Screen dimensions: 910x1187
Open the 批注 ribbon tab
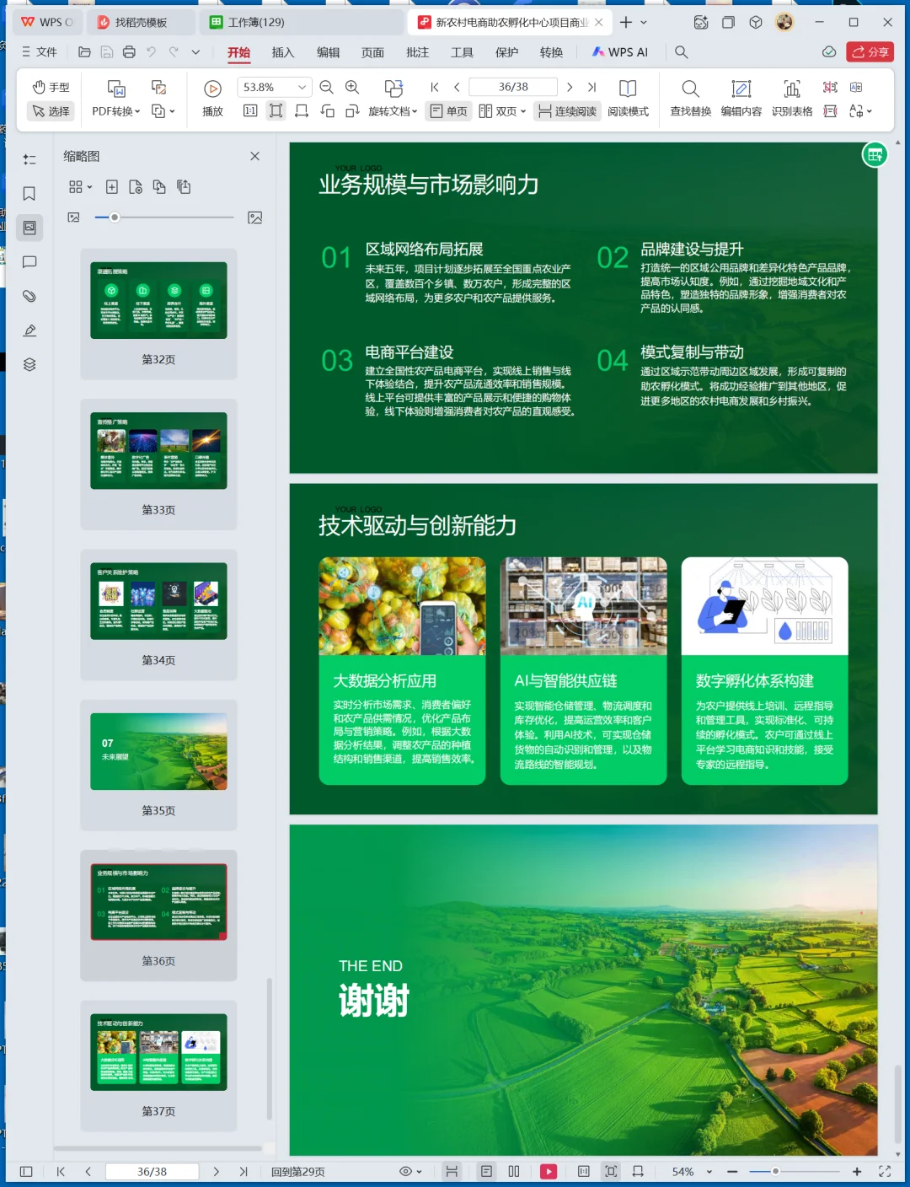[417, 52]
